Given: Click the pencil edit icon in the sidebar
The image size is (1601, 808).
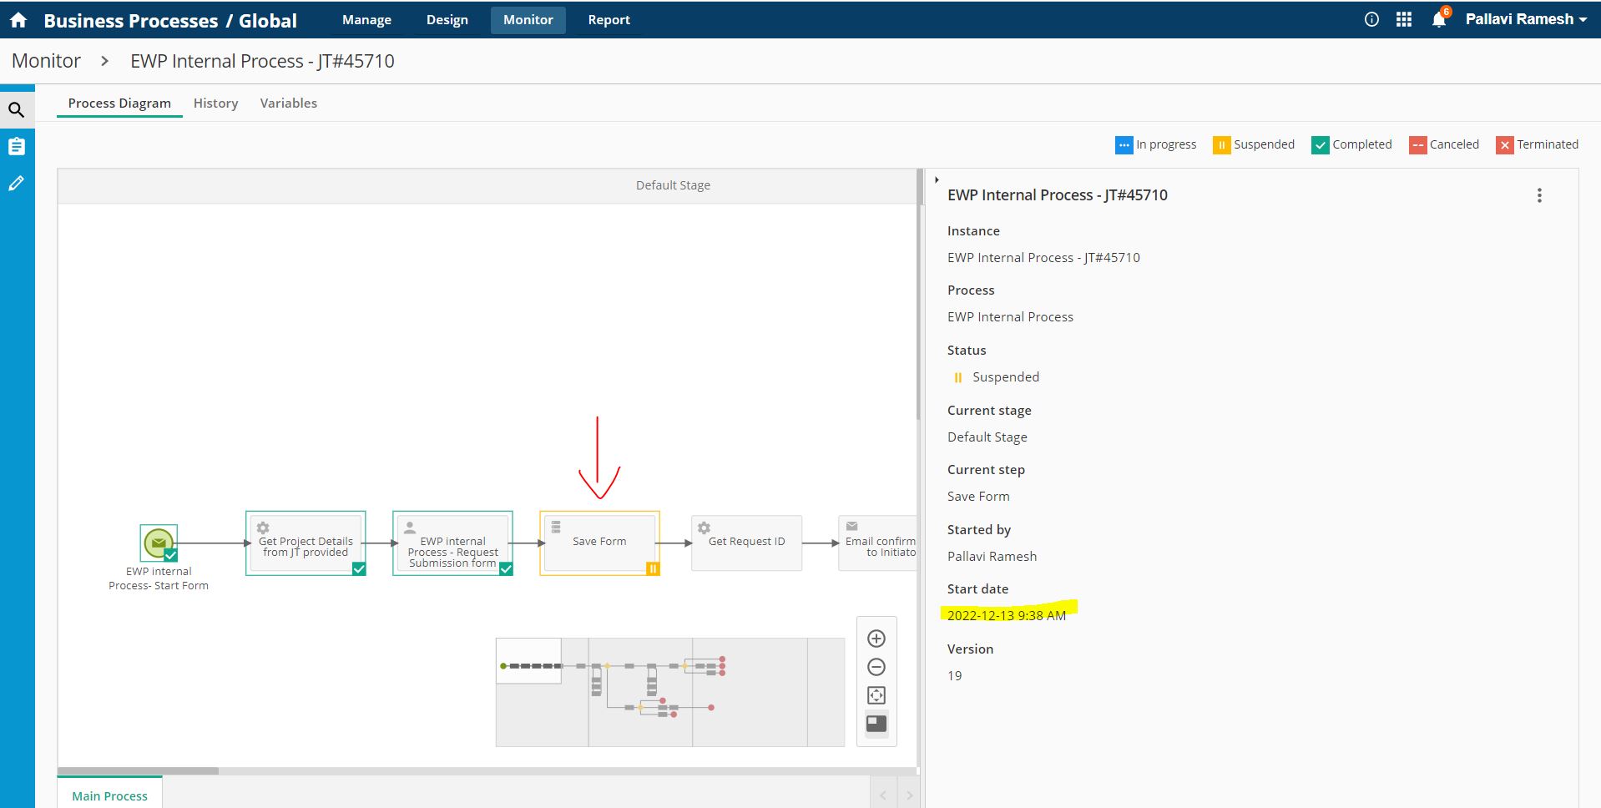Looking at the screenshot, I should (x=17, y=184).
